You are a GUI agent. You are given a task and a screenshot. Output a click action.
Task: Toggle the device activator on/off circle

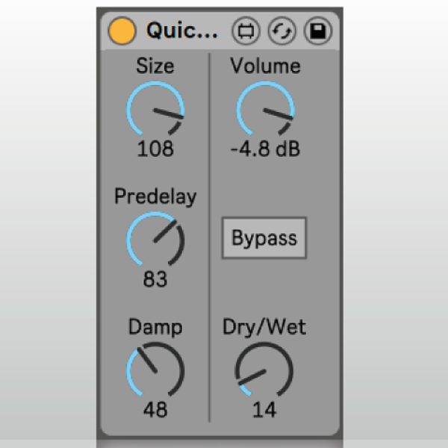[x=122, y=31]
